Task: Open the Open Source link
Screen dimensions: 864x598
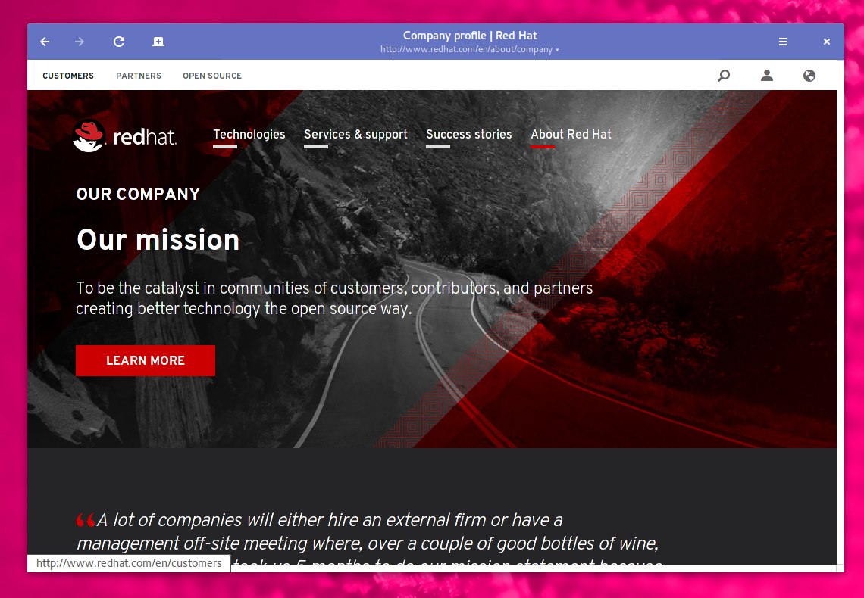Action: 212,76
